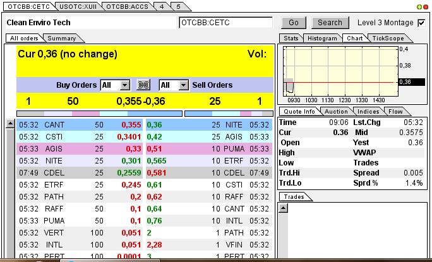The width and height of the screenshot is (432, 262).
Task: Select the All orders tab
Action: (x=24, y=39)
